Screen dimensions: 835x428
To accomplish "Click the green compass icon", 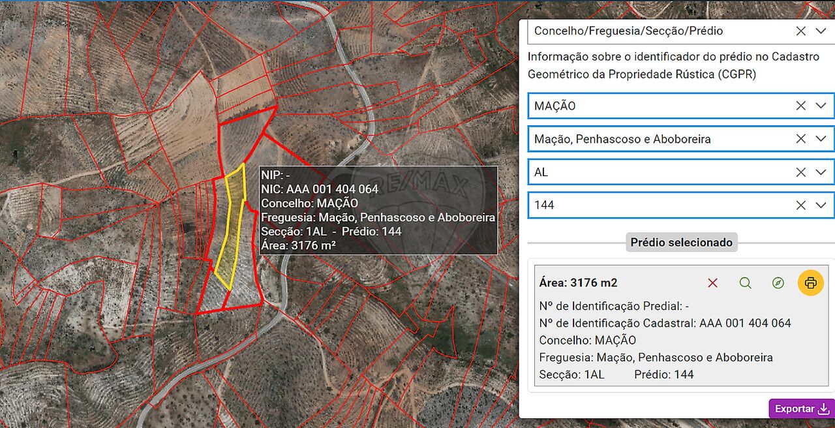I will [x=778, y=283].
